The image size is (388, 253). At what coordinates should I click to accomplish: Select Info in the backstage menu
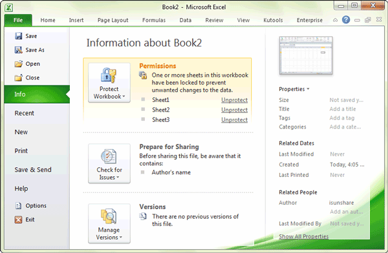point(37,94)
